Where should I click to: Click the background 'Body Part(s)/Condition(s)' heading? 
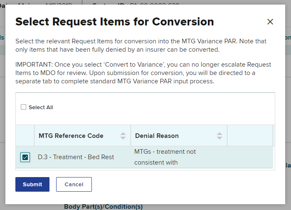(103, 207)
